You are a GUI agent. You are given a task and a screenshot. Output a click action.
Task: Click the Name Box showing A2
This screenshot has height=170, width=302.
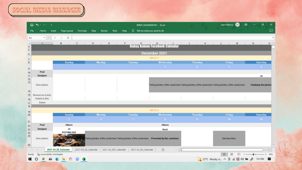[x=35, y=38]
